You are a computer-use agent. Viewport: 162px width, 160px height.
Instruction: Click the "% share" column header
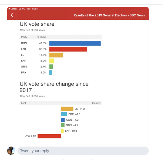click(x=42, y=37)
